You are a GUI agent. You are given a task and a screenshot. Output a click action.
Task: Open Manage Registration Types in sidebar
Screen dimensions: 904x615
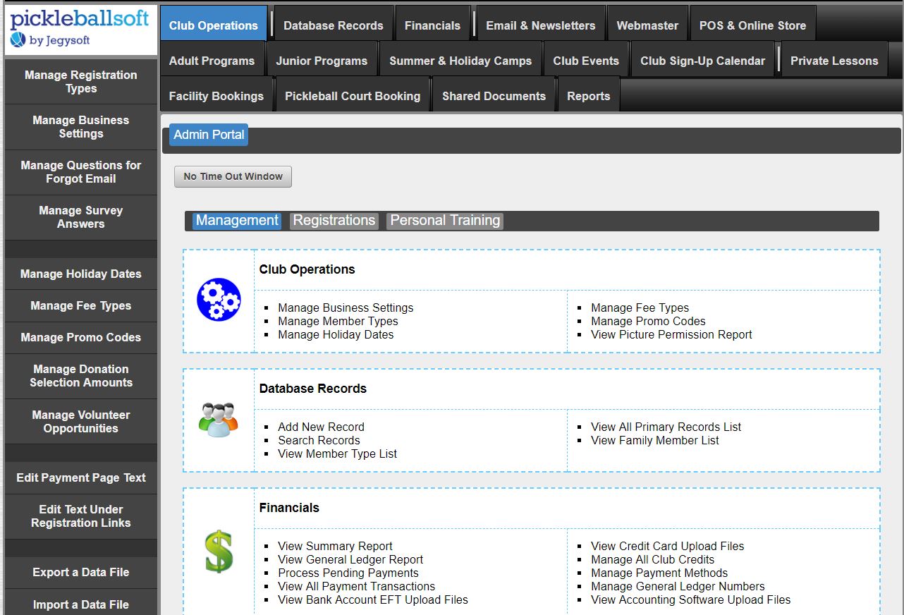pos(81,82)
